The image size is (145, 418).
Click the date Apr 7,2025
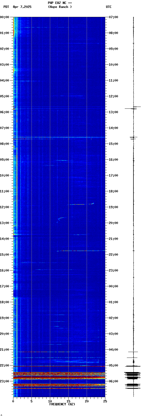tap(22, 7)
